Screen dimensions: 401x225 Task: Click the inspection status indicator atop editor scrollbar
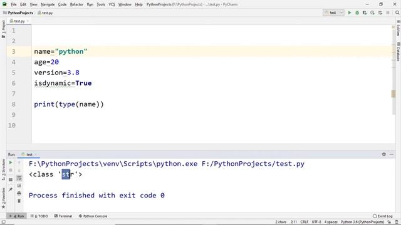pos(393,27)
